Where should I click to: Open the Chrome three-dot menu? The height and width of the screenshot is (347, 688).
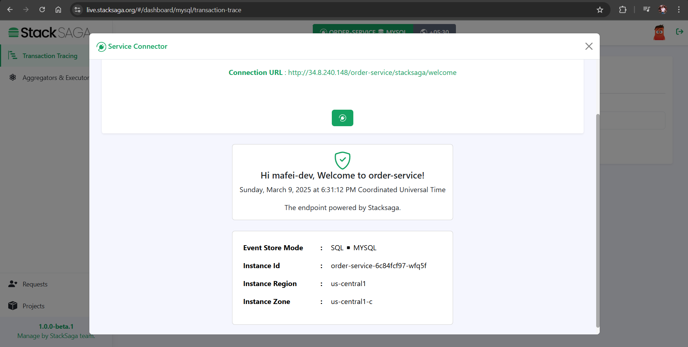pos(679,10)
